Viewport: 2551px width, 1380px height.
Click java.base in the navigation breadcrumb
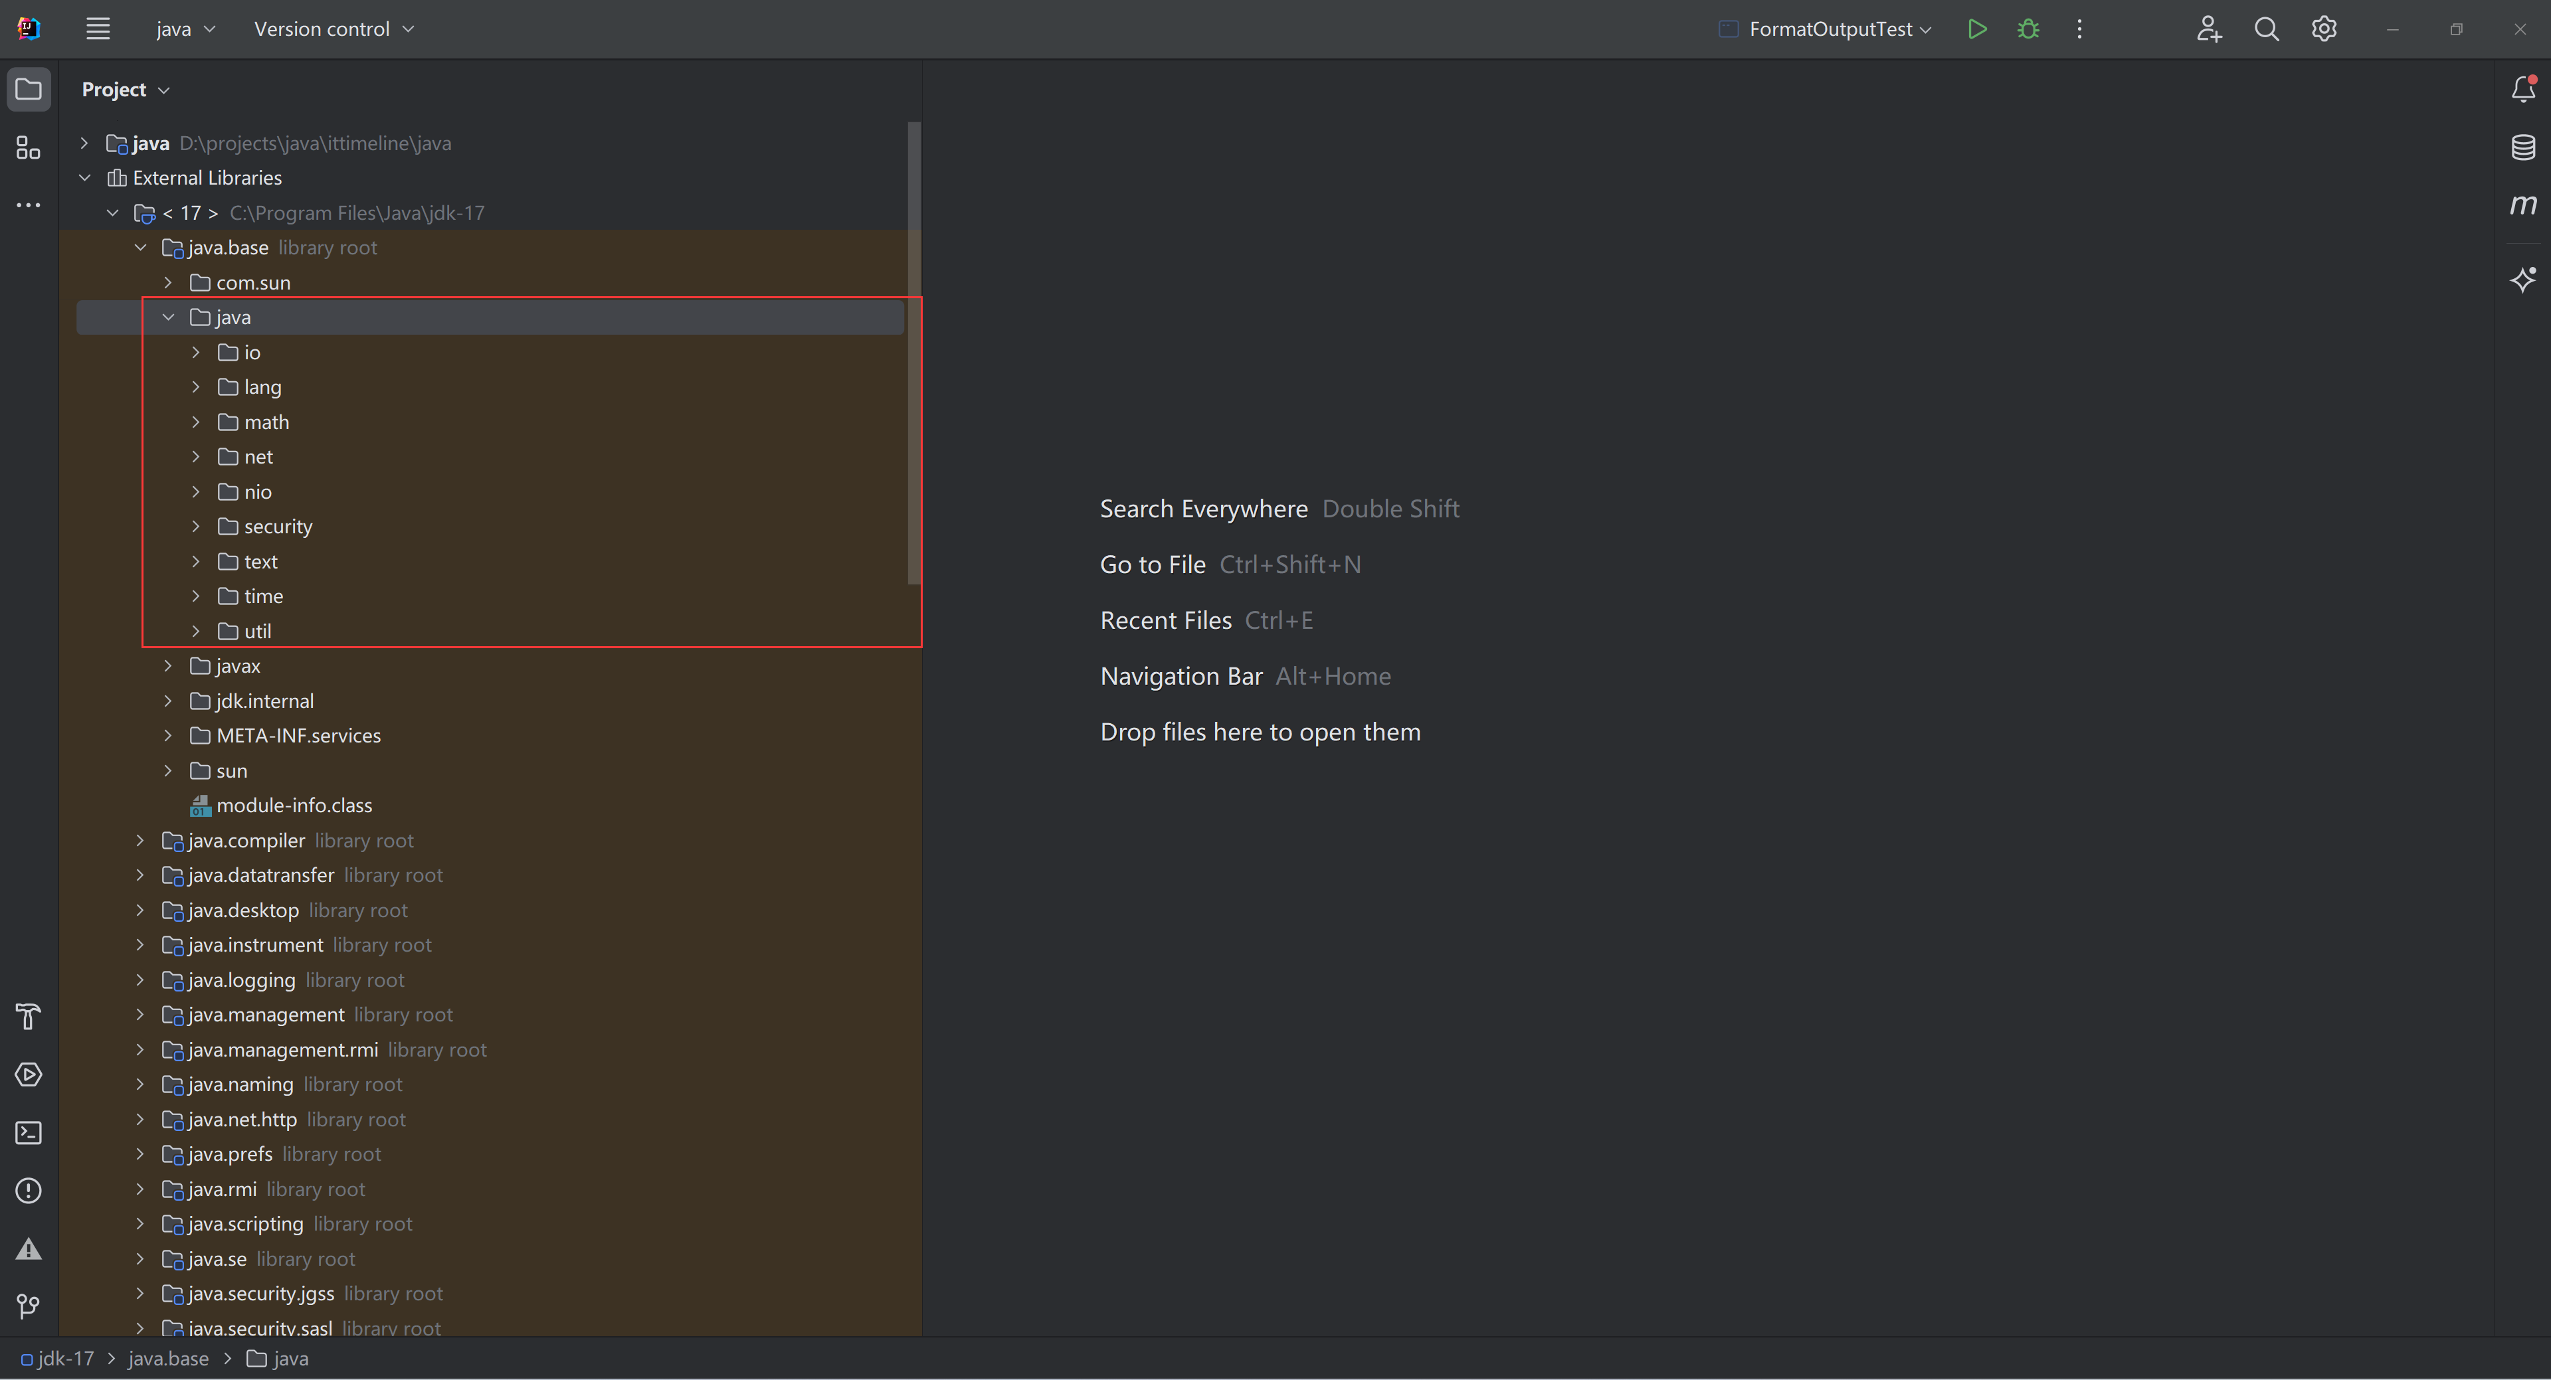168,1359
